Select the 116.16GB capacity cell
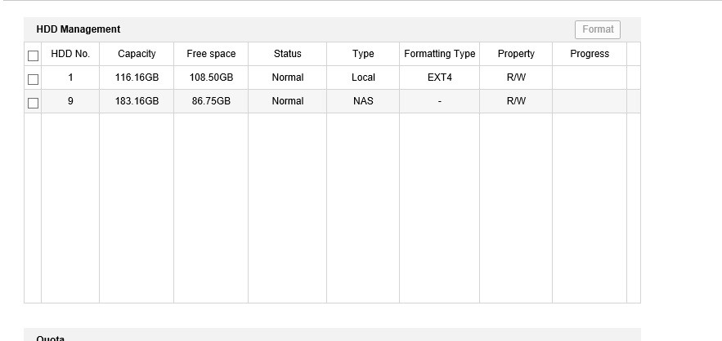The image size is (722, 341). click(x=137, y=77)
